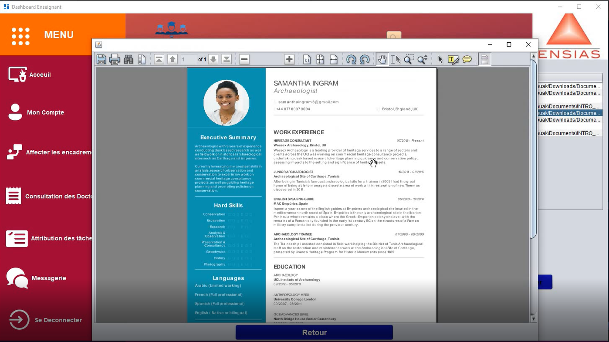Open document search with the binoculars icon
Viewport: 609px width, 342px height.
pos(129,60)
